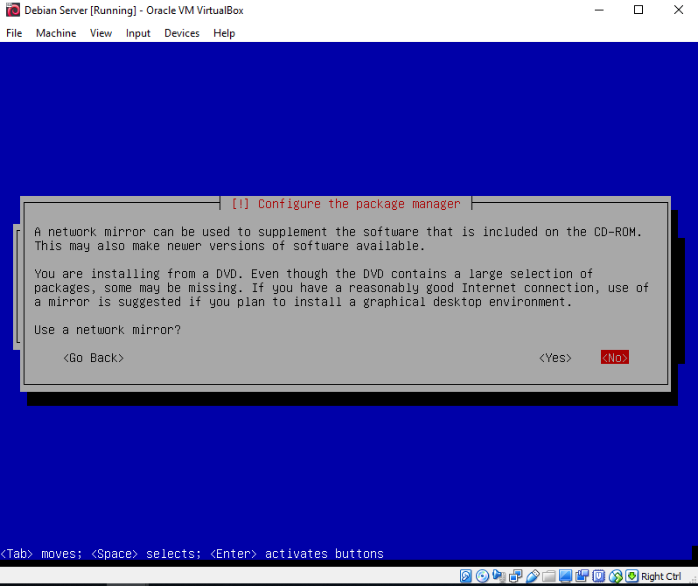Click the optical disk status icon
Image resolution: width=698 pixels, height=586 pixels.
click(483, 576)
